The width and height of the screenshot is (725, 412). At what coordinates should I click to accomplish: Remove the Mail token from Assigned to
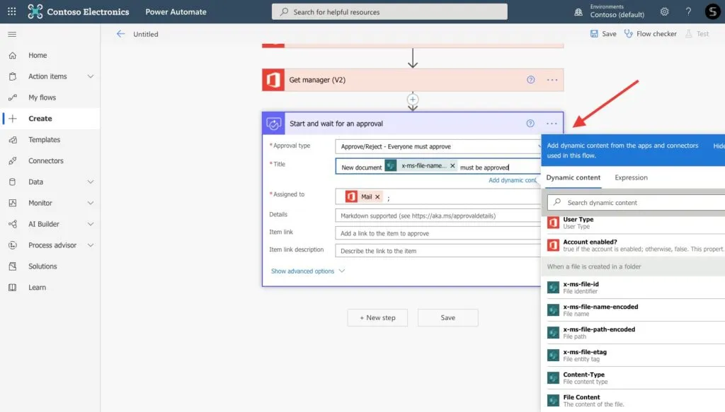click(x=377, y=197)
